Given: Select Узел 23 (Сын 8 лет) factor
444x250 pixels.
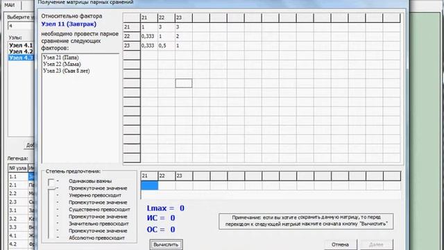Looking at the screenshot, I should pyautogui.click(x=67, y=71).
